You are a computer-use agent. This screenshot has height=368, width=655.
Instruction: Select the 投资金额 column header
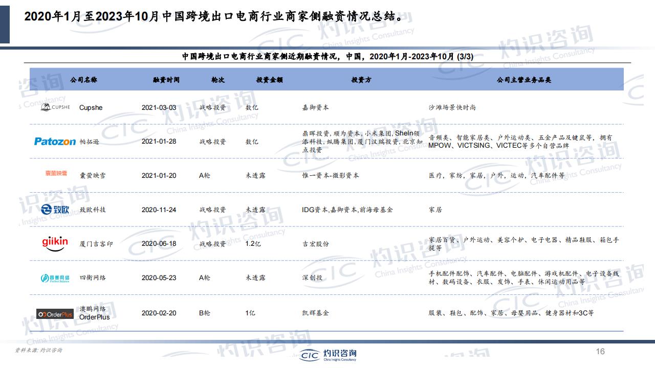pyautogui.click(x=270, y=80)
